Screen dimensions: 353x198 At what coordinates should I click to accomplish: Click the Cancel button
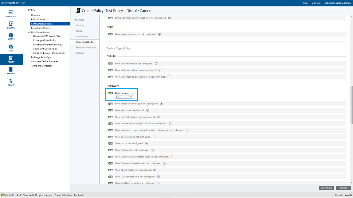click(x=343, y=188)
